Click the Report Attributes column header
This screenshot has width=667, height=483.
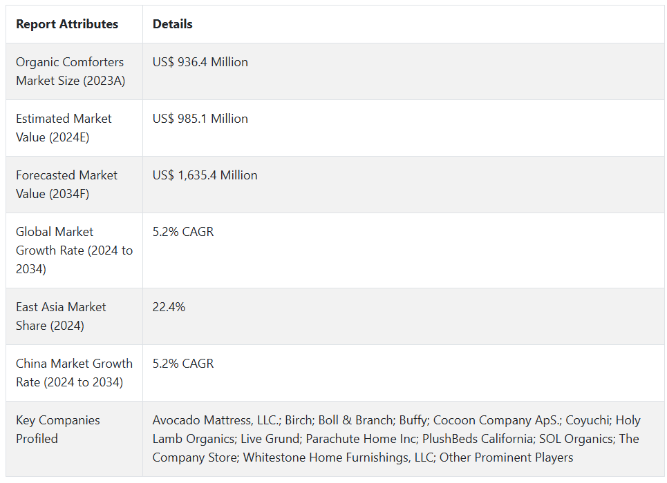[67, 24]
